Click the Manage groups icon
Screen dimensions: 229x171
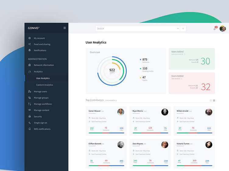[x=30, y=98]
